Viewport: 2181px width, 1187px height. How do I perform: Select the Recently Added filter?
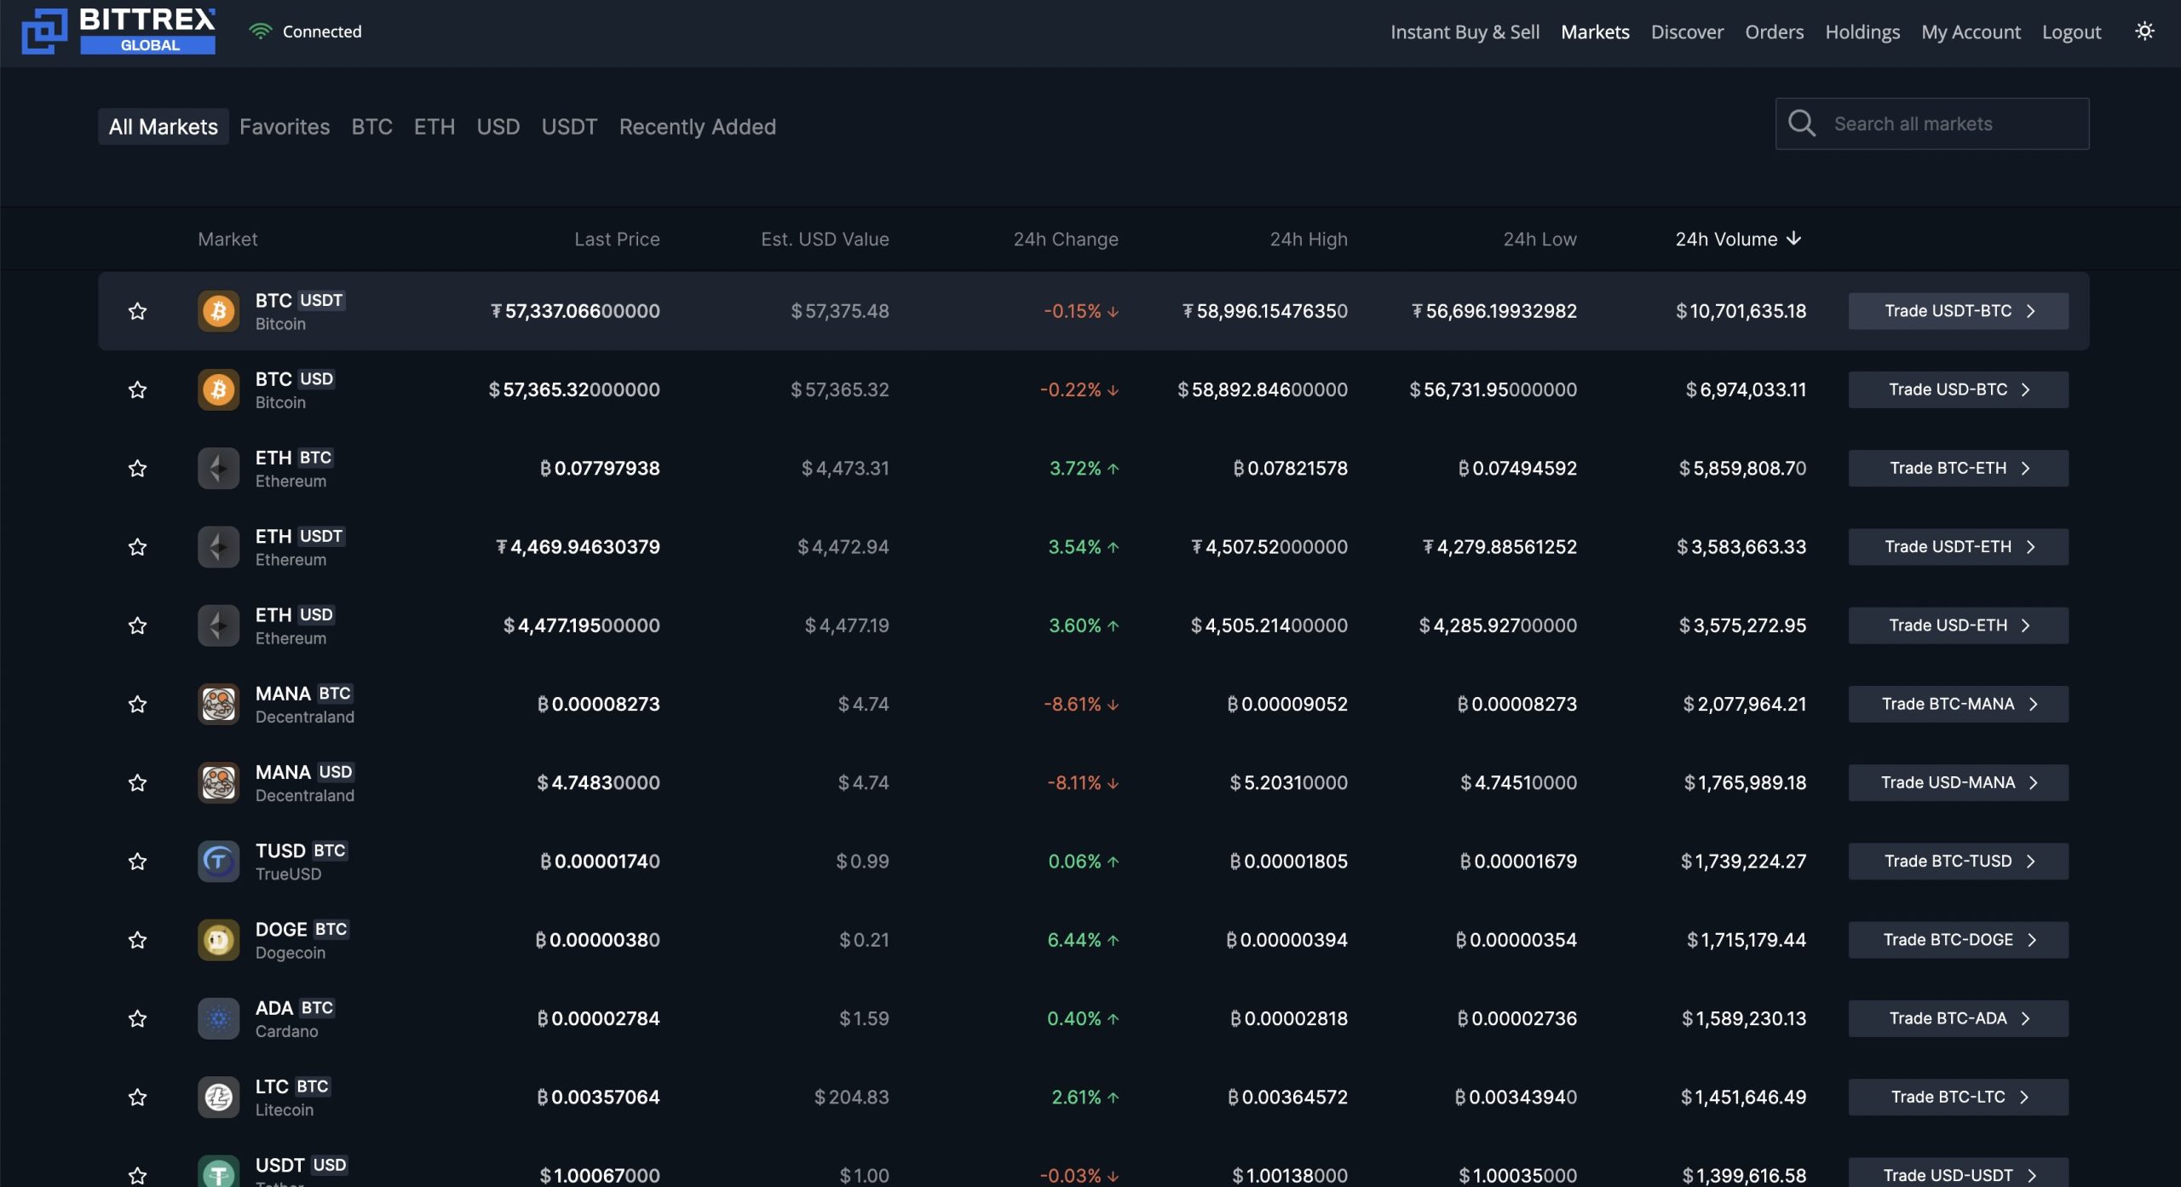coord(697,126)
